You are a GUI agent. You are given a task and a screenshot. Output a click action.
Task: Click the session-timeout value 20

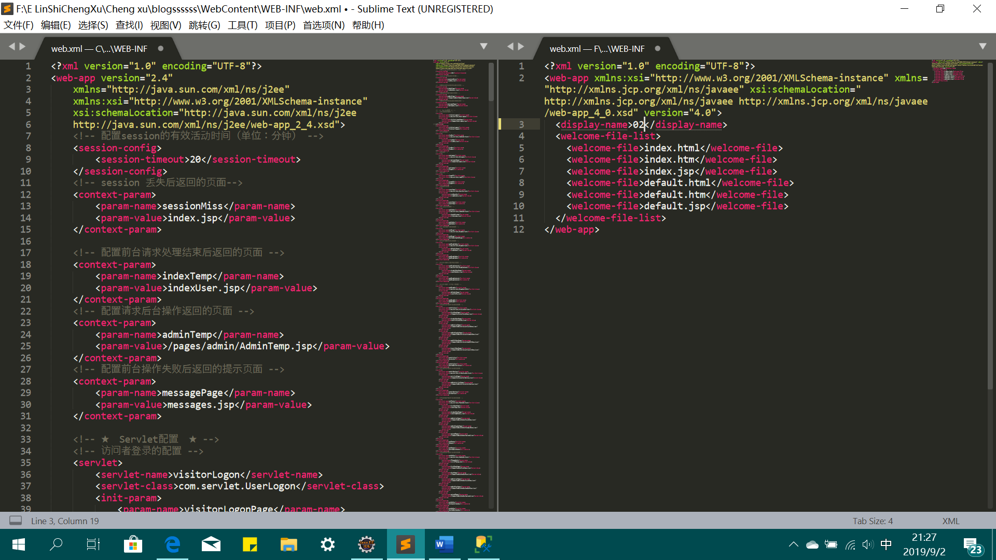[195, 160]
